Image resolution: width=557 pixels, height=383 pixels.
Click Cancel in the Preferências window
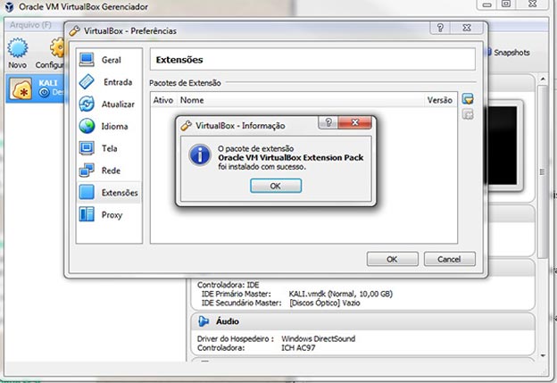449,260
